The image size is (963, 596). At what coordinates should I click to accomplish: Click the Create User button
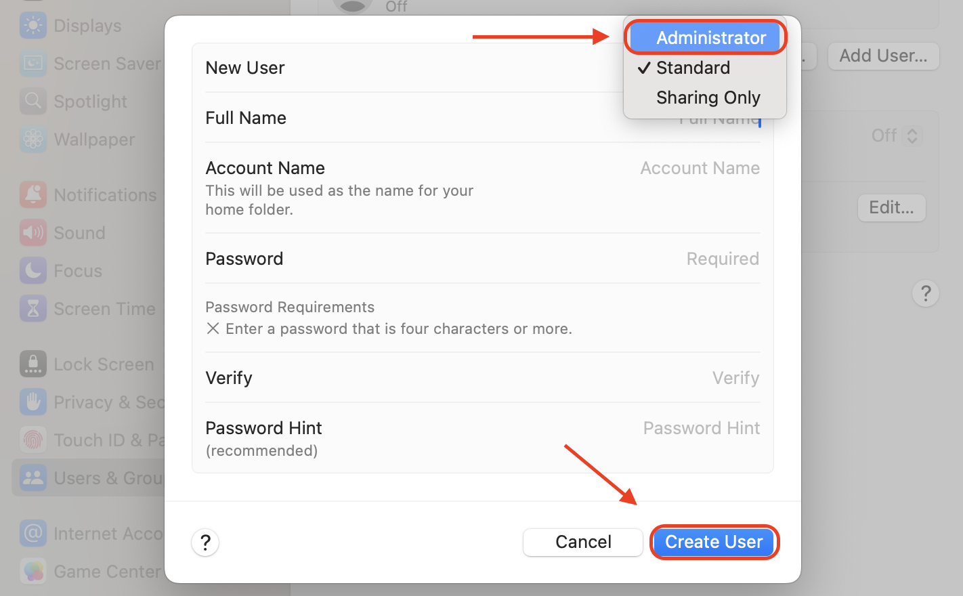click(714, 542)
